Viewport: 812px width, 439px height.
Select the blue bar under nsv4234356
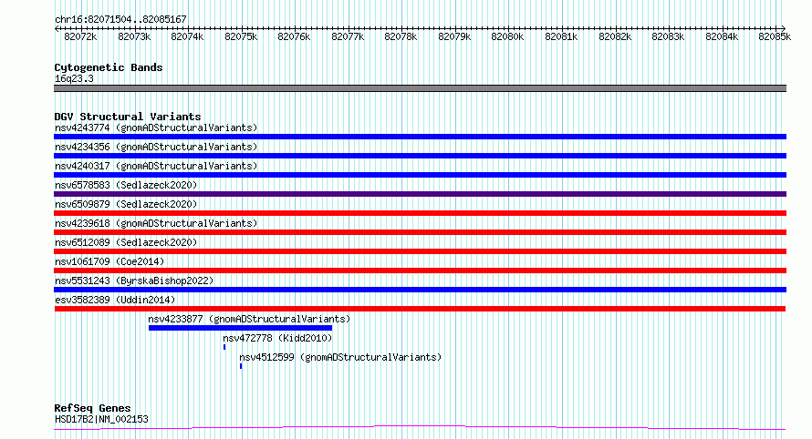pyautogui.click(x=420, y=156)
